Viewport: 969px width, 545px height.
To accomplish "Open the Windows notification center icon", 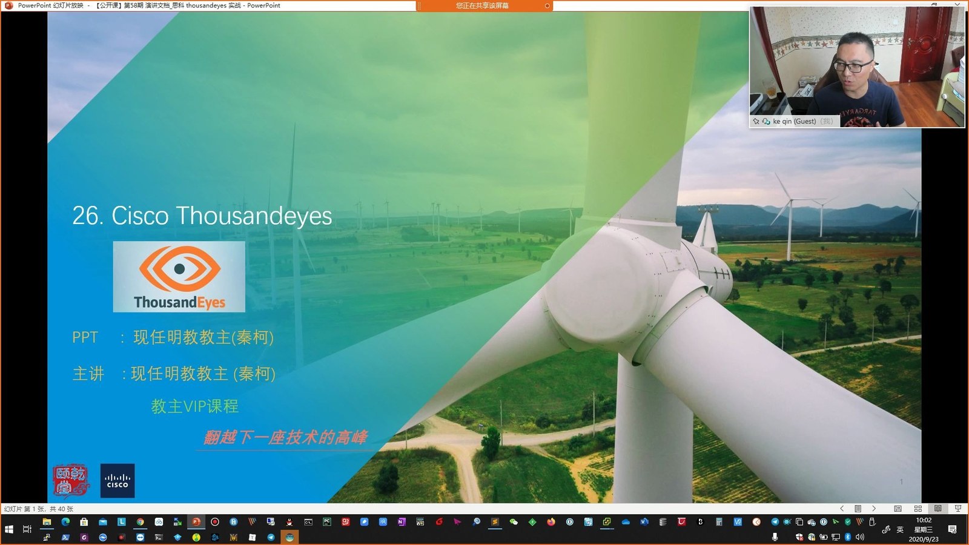I will tap(953, 529).
